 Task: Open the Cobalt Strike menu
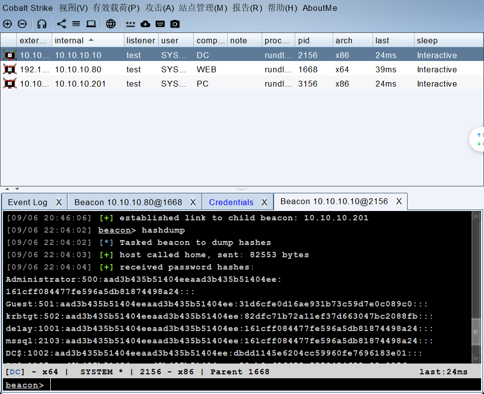click(x=28, y=8)
